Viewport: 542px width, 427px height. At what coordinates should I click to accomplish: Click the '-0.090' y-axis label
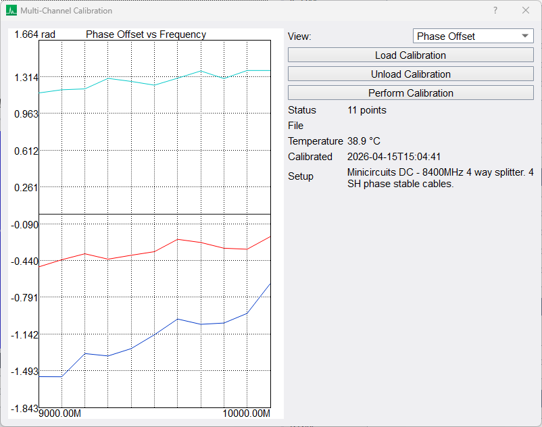(x=24, y=225)
